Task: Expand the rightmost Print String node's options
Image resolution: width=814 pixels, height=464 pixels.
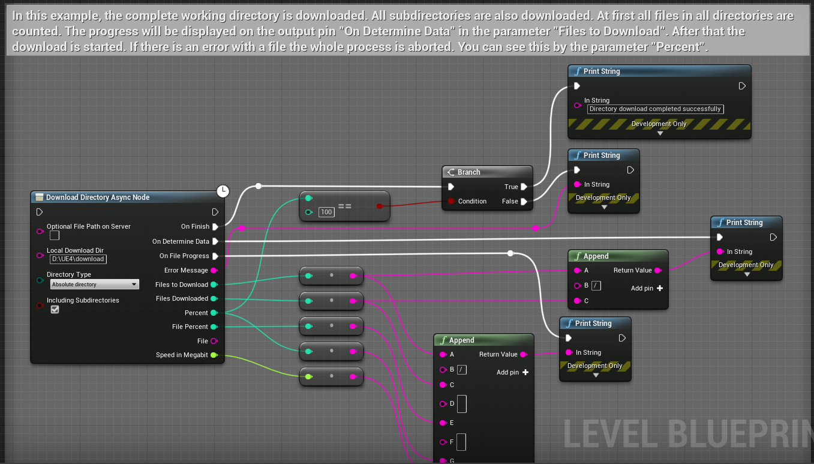Action: pos(746,274)
